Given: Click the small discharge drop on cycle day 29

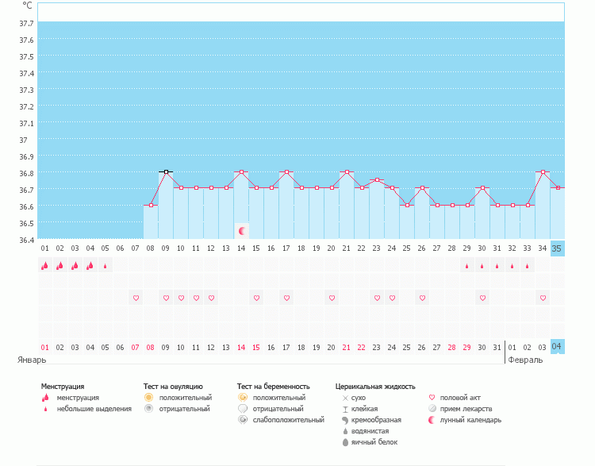Looking at the screenshot, I should 467,266.
